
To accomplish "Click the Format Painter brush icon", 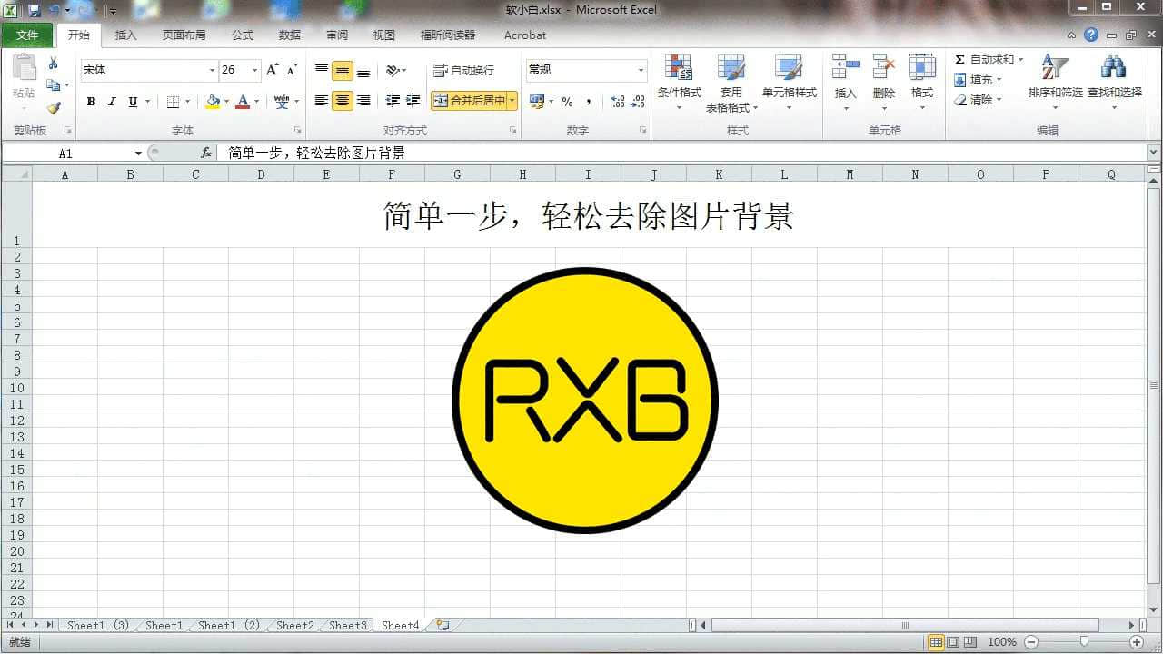I will coord(53,108).
